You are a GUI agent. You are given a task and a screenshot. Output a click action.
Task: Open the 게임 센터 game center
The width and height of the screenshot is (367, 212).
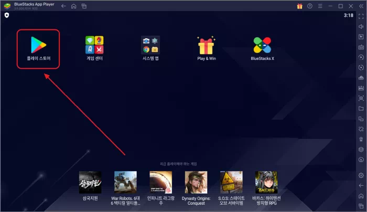(94, 48)
